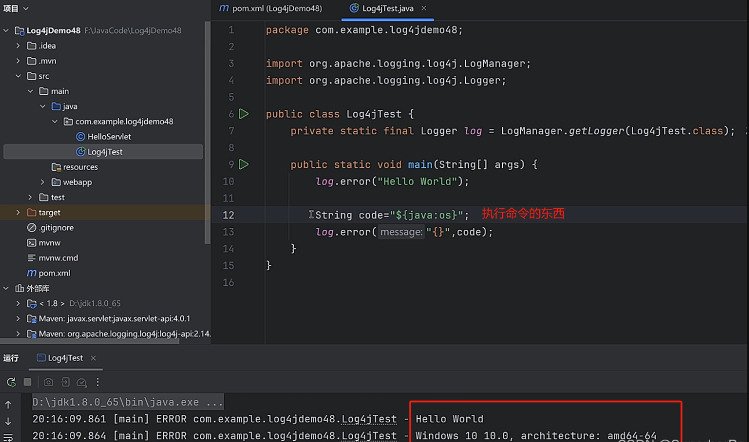This screenshot has width=749, height=442.
Task: Click the .gitignore file icon
Action: tap(32, 227)
